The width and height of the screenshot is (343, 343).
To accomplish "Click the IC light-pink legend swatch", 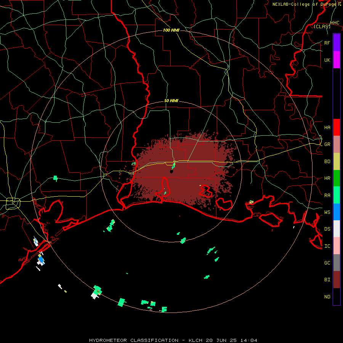I will [x=337, y=246].
